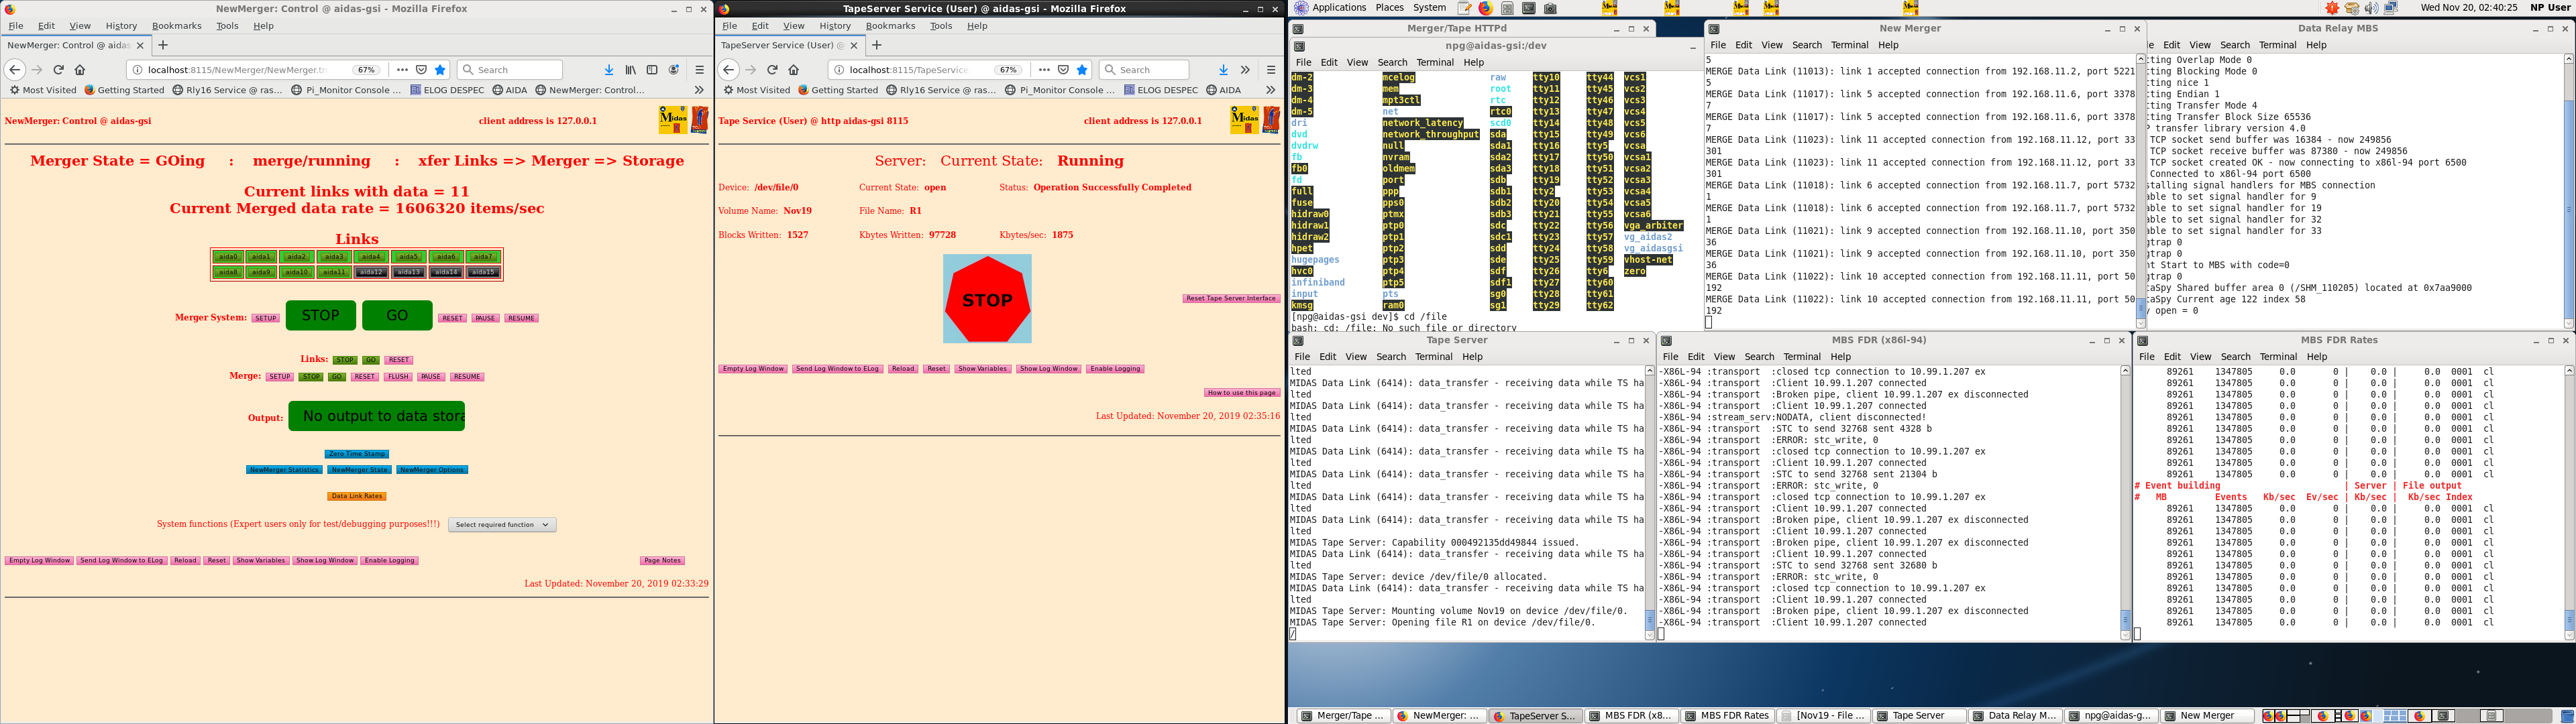
Task: Open Terminal menu in New Merger window
Action: pos(1849,45)
